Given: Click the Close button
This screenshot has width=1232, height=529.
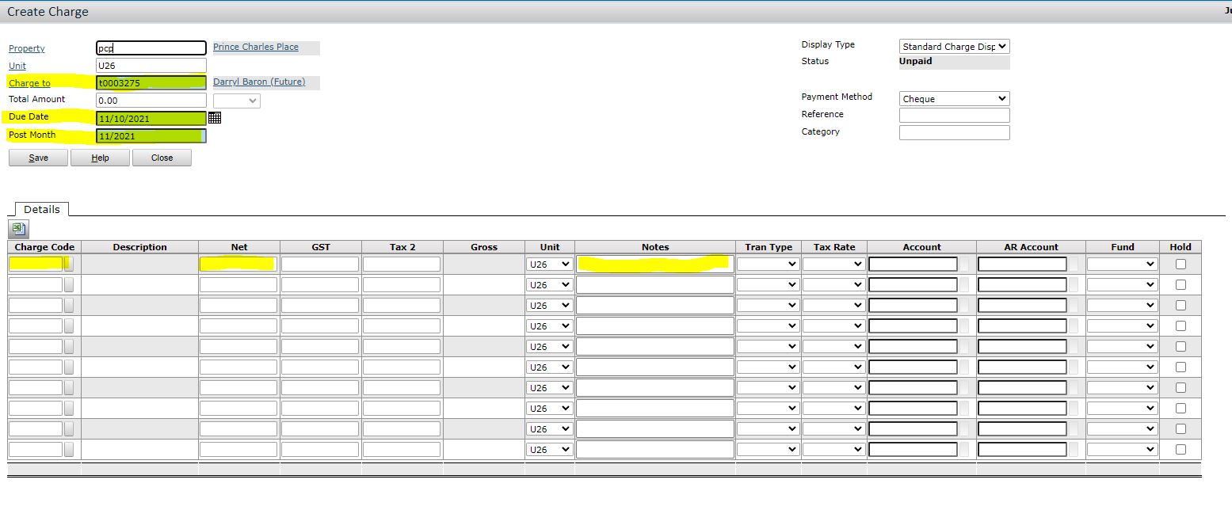Looking at the screenshot, I should click(x=162, y=158).
